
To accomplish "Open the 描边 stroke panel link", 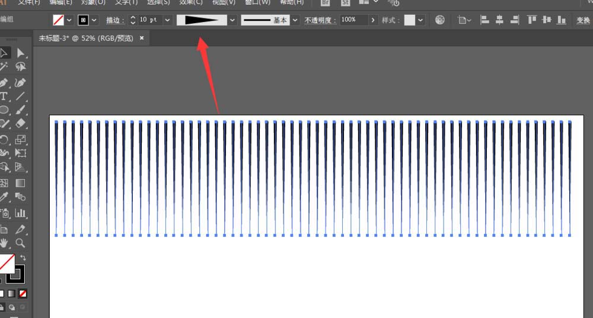I will 116,20.
